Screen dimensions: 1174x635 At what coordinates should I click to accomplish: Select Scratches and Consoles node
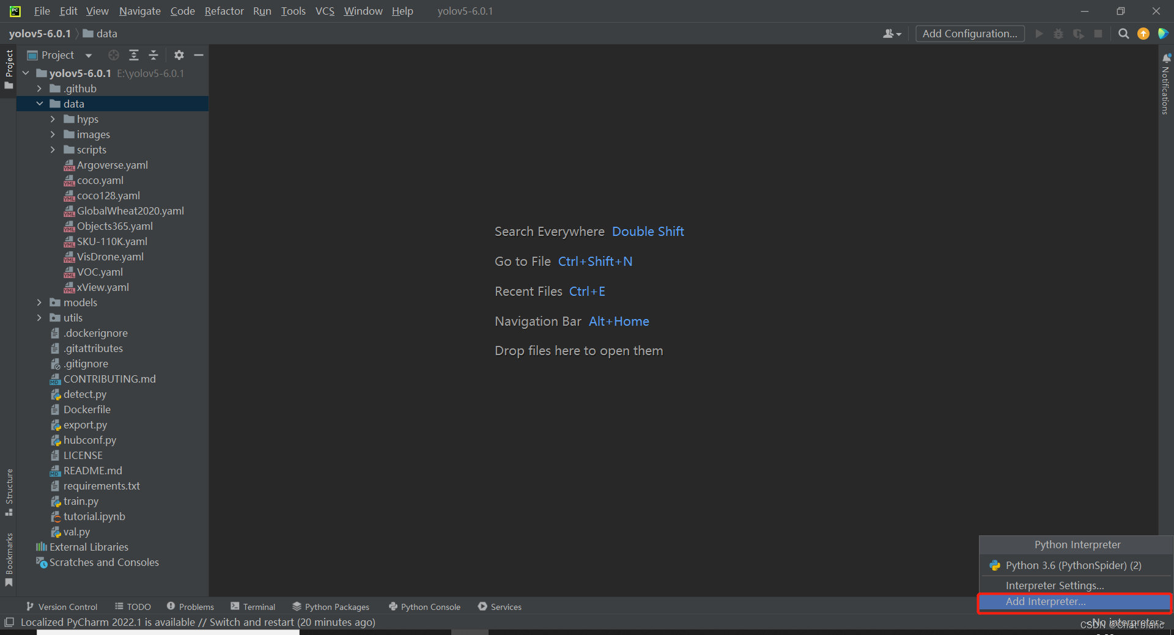[98, 562]
